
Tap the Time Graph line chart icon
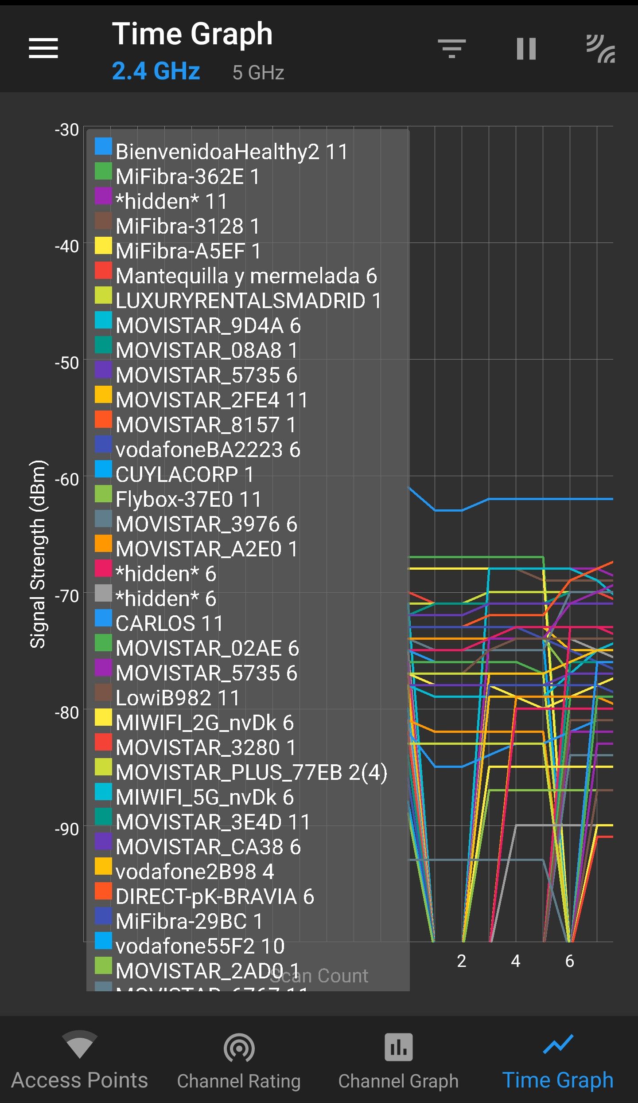pyautogui.click(x=558, y=1044)
